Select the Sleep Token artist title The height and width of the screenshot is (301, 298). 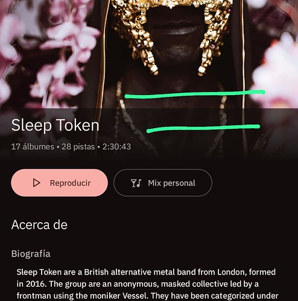click(55, 125)
